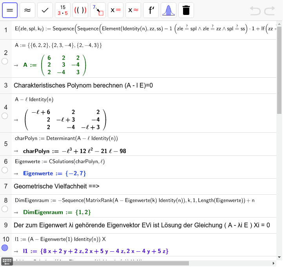The image size is (283, 267).
Task: Select the Keep Input checkmark tool
Action: tap(45, 10)
